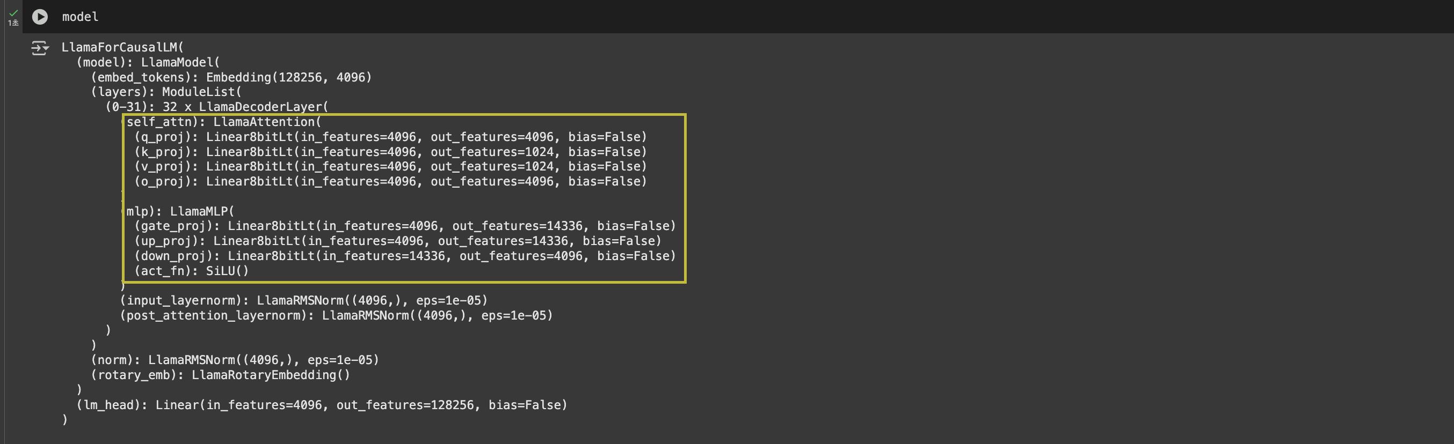Click the gate_proj Linear8bitLt line
Screen dimensions: 1454x444
point(405,226)
